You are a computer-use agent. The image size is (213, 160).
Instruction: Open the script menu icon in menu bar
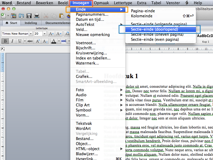(187, 3)
